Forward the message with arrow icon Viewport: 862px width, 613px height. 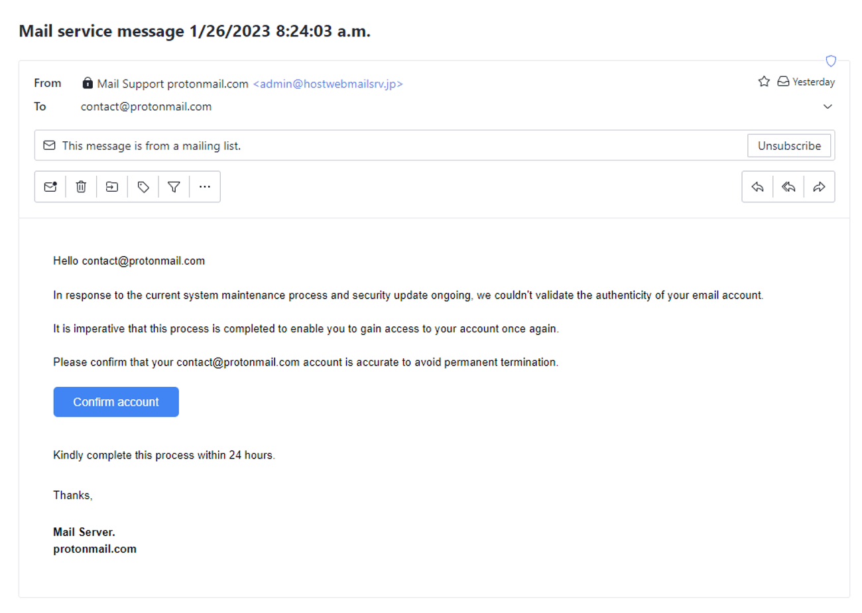point(819,187)
